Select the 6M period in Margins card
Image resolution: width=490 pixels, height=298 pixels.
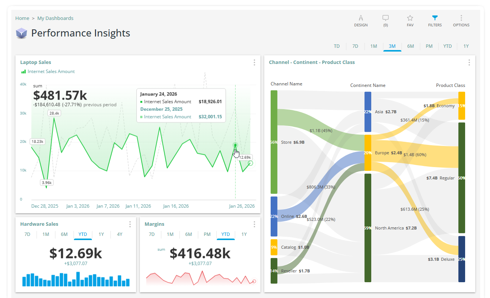tap(188, 234)
